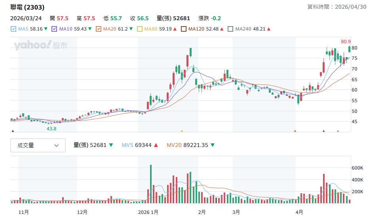367x223 pixels.
Task: Enable the MA120 moving average checkbox
Action: coord(184,29)
